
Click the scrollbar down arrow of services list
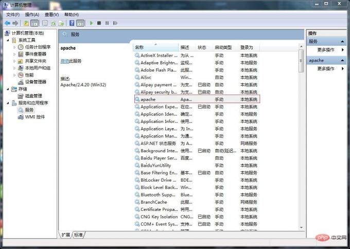[301, 227]
